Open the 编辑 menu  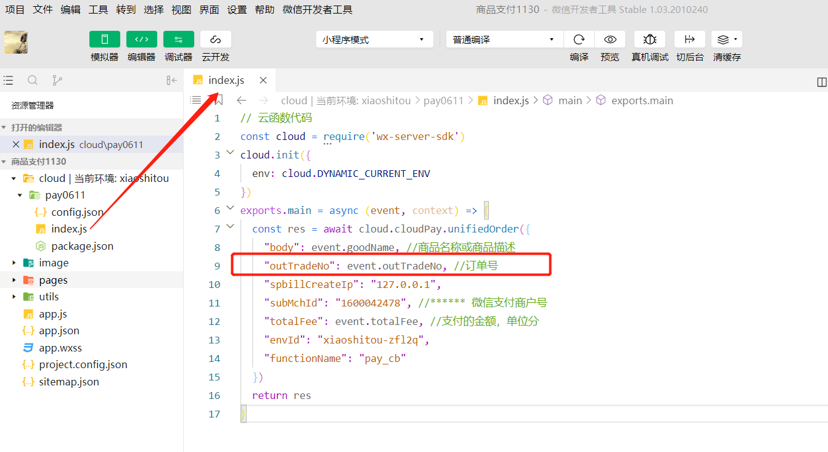coord(71,10)
